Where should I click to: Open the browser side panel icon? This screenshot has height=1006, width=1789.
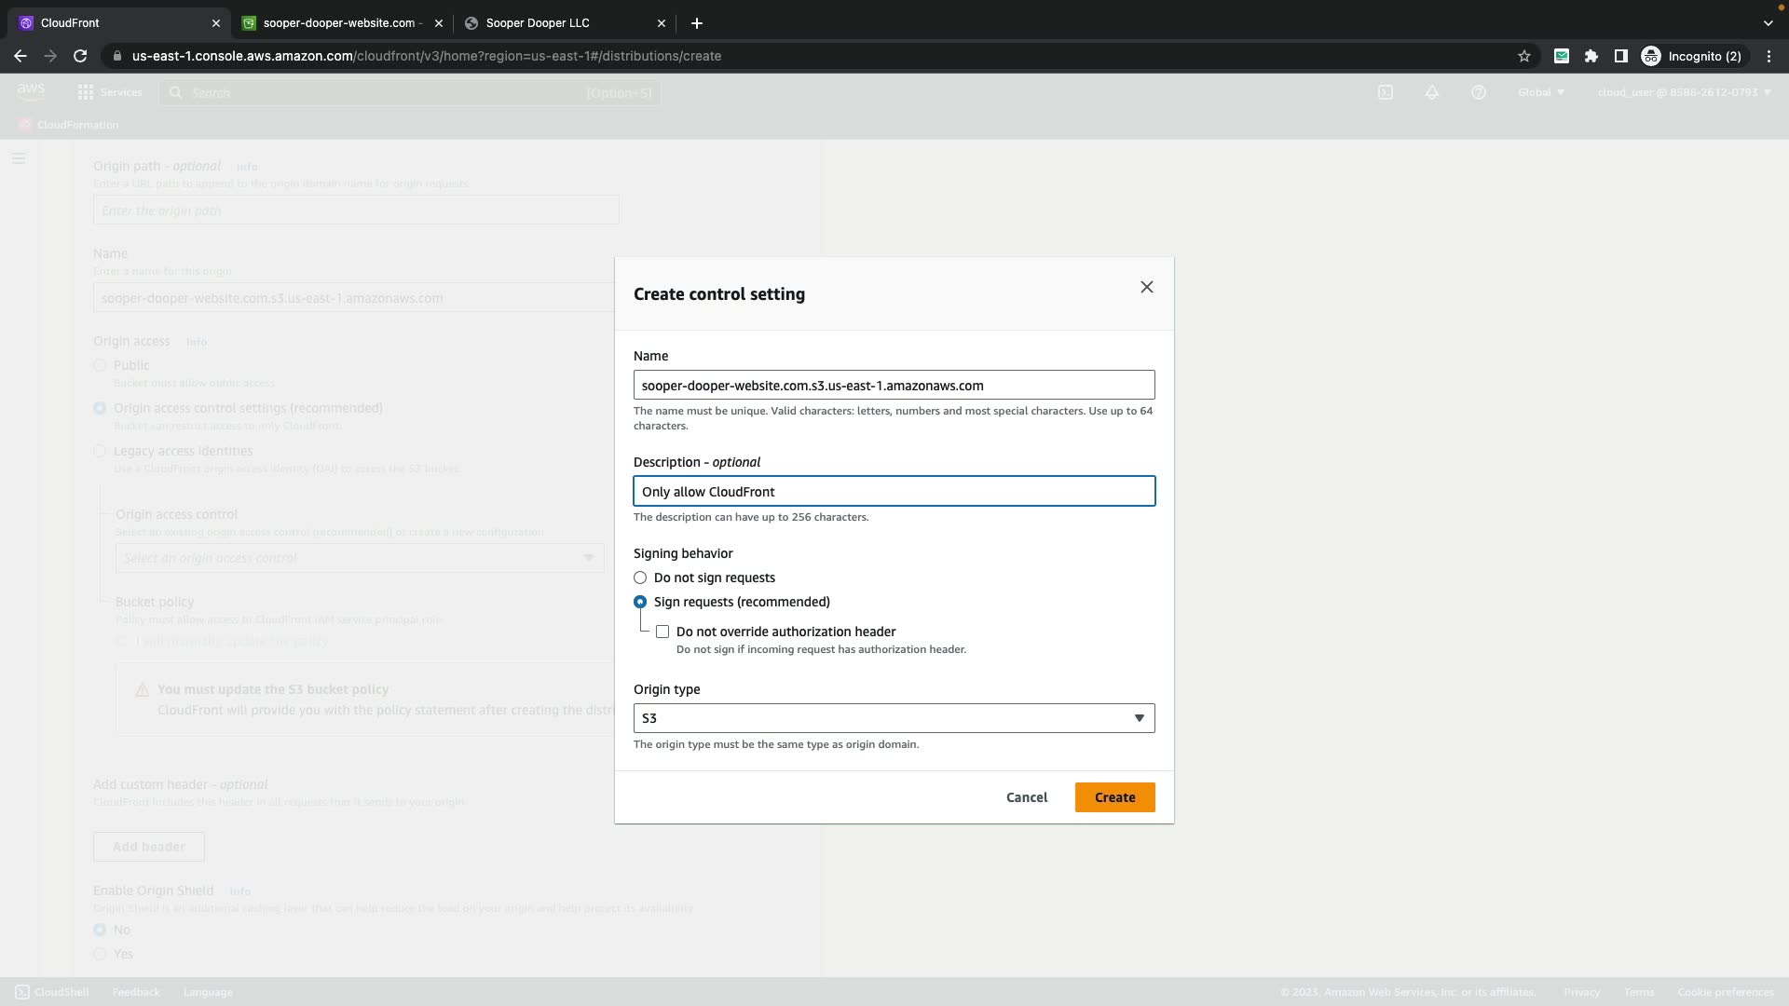point(1621,56)
